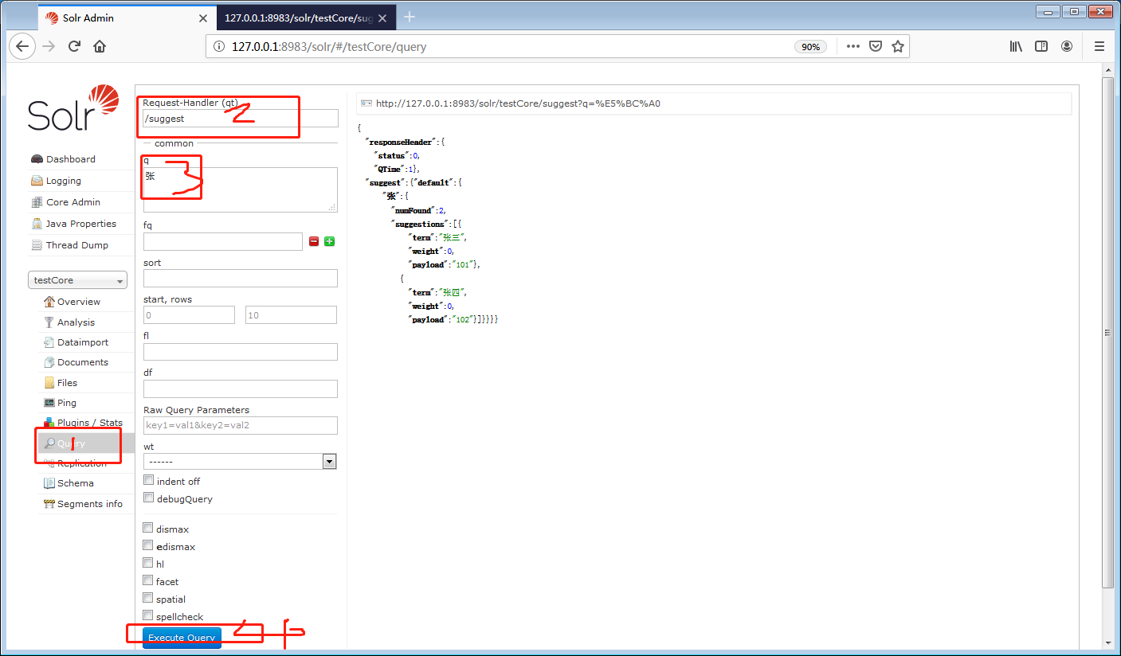1121x656 pixels.
Task: Open the Firefox account icon
Action: 1067,46
